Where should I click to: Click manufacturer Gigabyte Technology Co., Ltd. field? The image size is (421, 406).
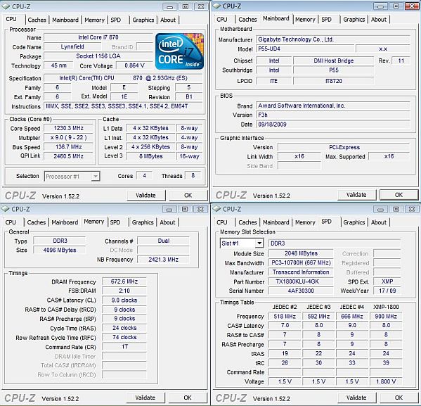coord(332,39)
